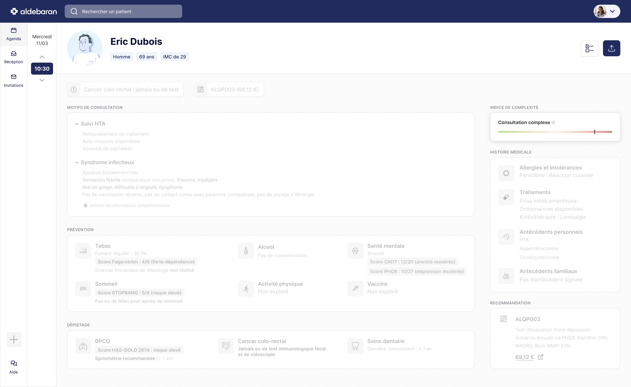
Task: Open the ALQP003 (69,12 €) chip
Action: (x=229, y=90)
